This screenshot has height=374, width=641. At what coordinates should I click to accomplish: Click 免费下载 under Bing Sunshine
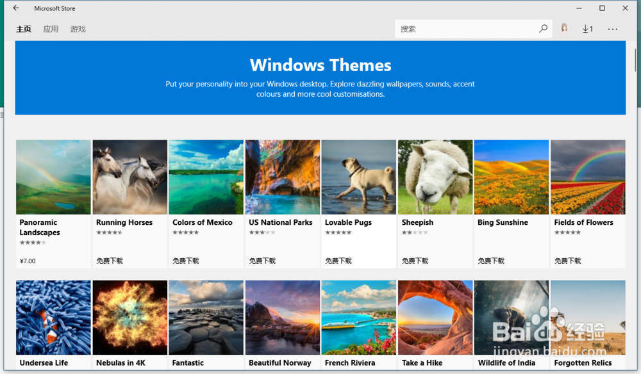491,261
